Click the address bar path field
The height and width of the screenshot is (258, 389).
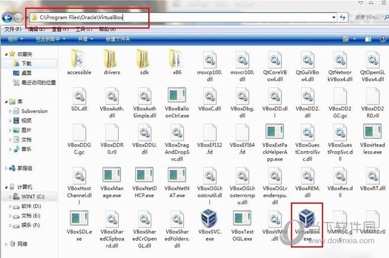click(177, 17)
